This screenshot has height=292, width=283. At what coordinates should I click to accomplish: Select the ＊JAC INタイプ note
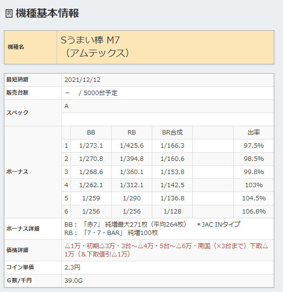(219, 225)
